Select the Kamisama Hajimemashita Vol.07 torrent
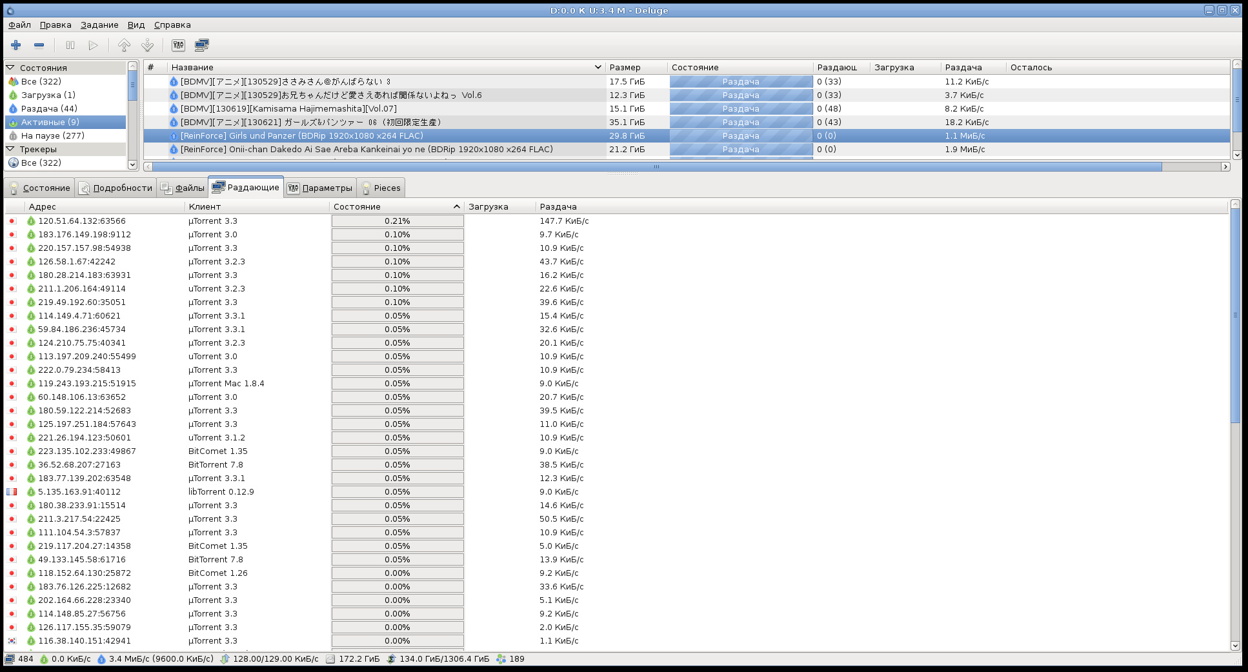The image size is (1248, 672). [288, 109]
